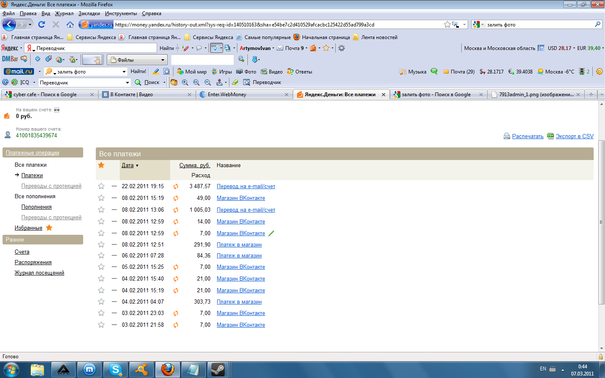Star the 05.02.2011 15:25 payment as favorite
Screen dimensions: 605x378
(x=101, y=267)
